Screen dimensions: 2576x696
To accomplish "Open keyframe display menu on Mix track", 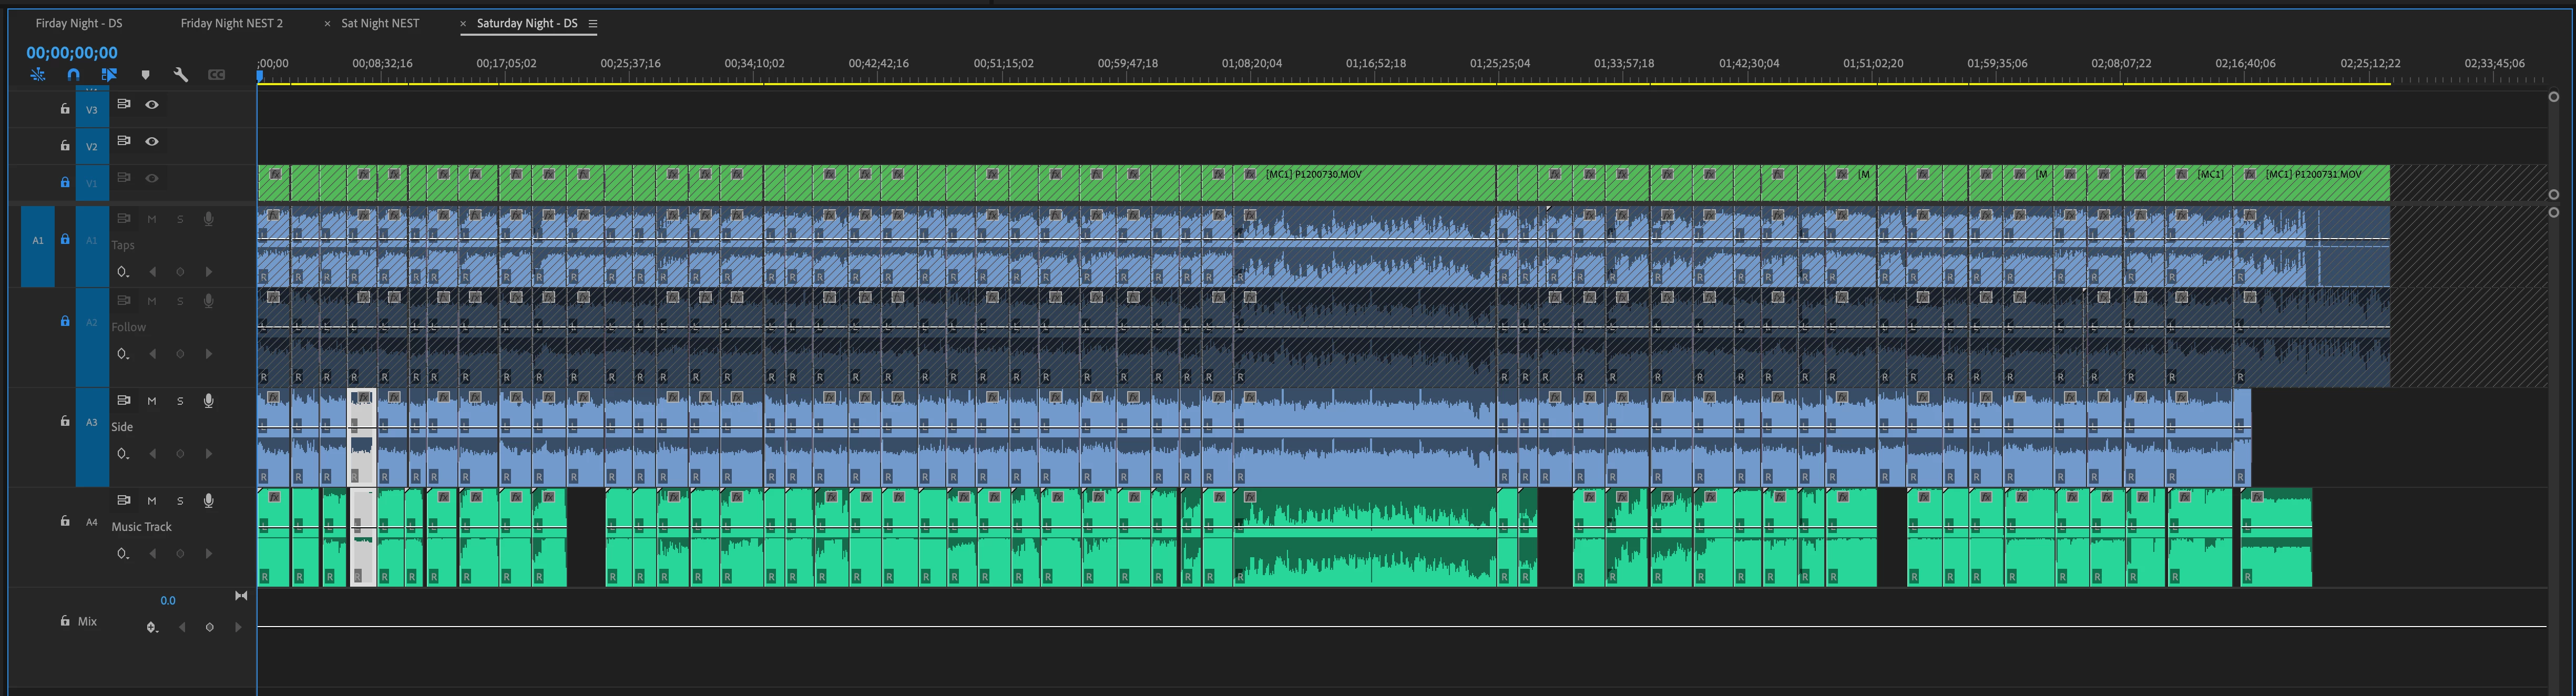I will point(151,628).
